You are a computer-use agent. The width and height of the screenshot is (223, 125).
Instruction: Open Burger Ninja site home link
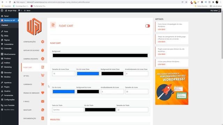11,10
